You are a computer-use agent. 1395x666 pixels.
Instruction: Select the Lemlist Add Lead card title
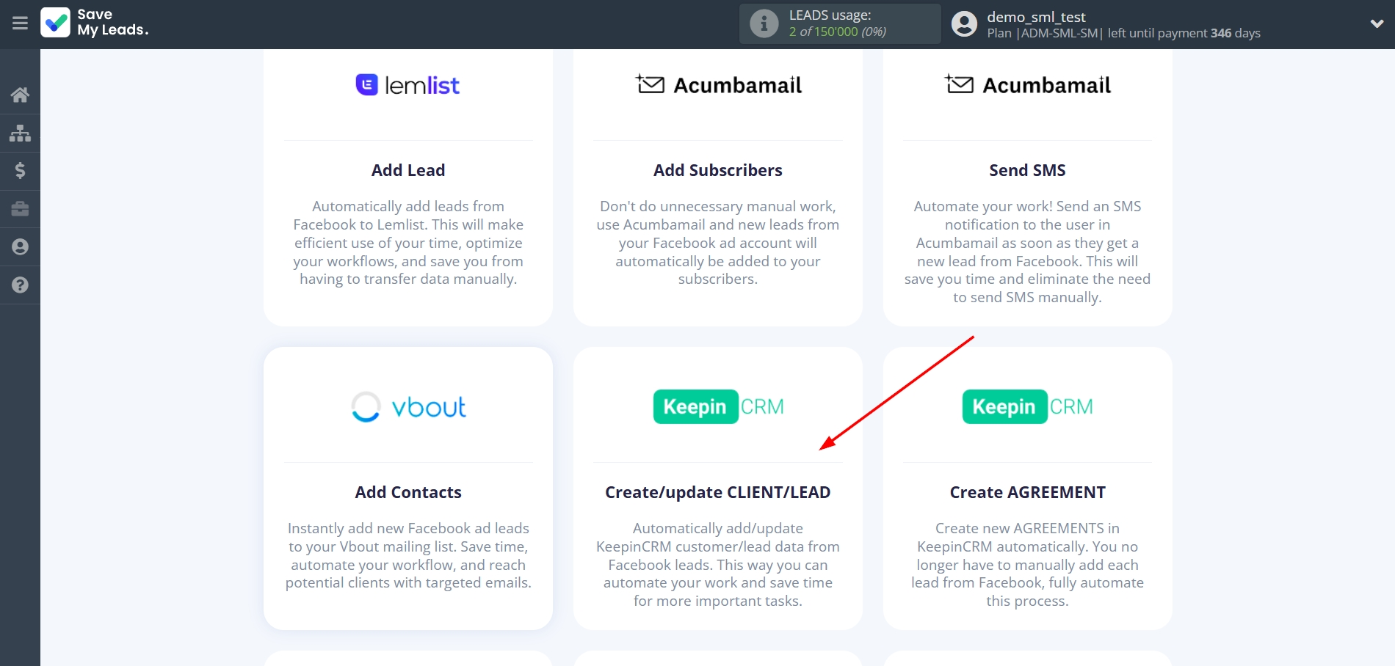click(408, 170)
